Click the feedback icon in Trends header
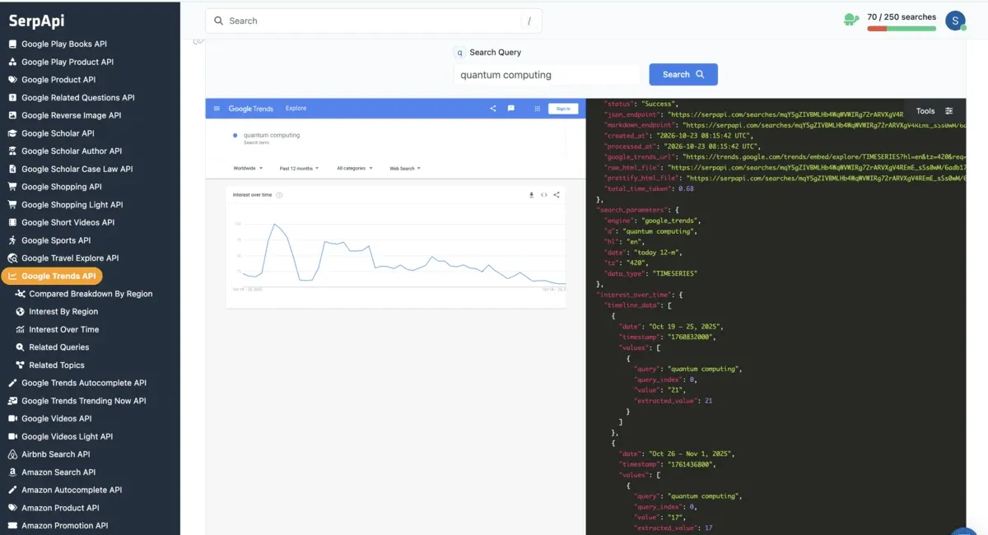Image resolution: width=988 pixels, height=535 pixels. [x=511, y=109]
